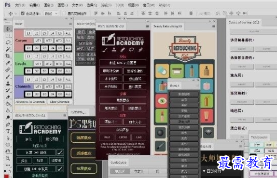Select the Eyedropper tool
277x178 pixels.
tap(8, 63)
